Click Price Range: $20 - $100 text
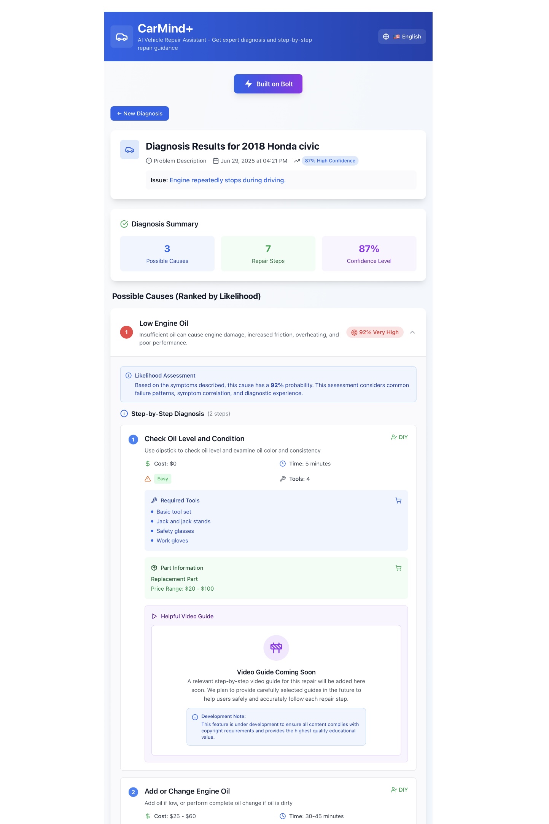This screenshot has width=549, height=824. point(182,589)
